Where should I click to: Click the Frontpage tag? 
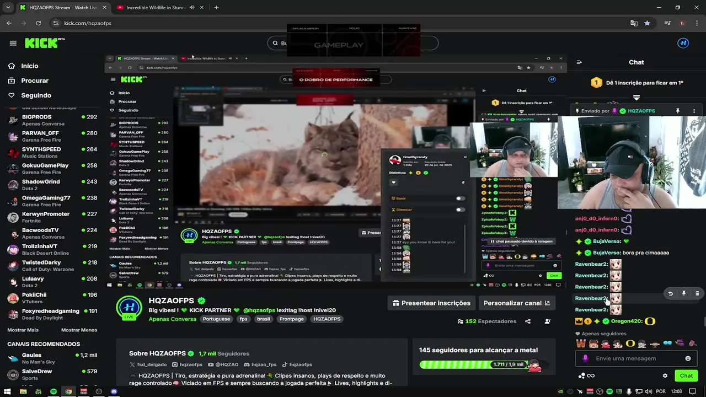291,319
